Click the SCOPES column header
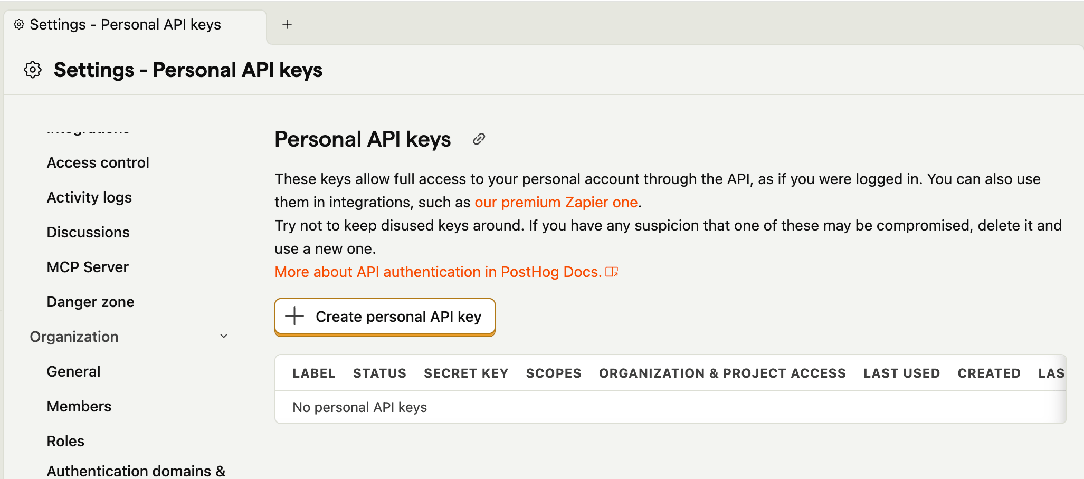The image size is (1084, 479). pos(554,373)
